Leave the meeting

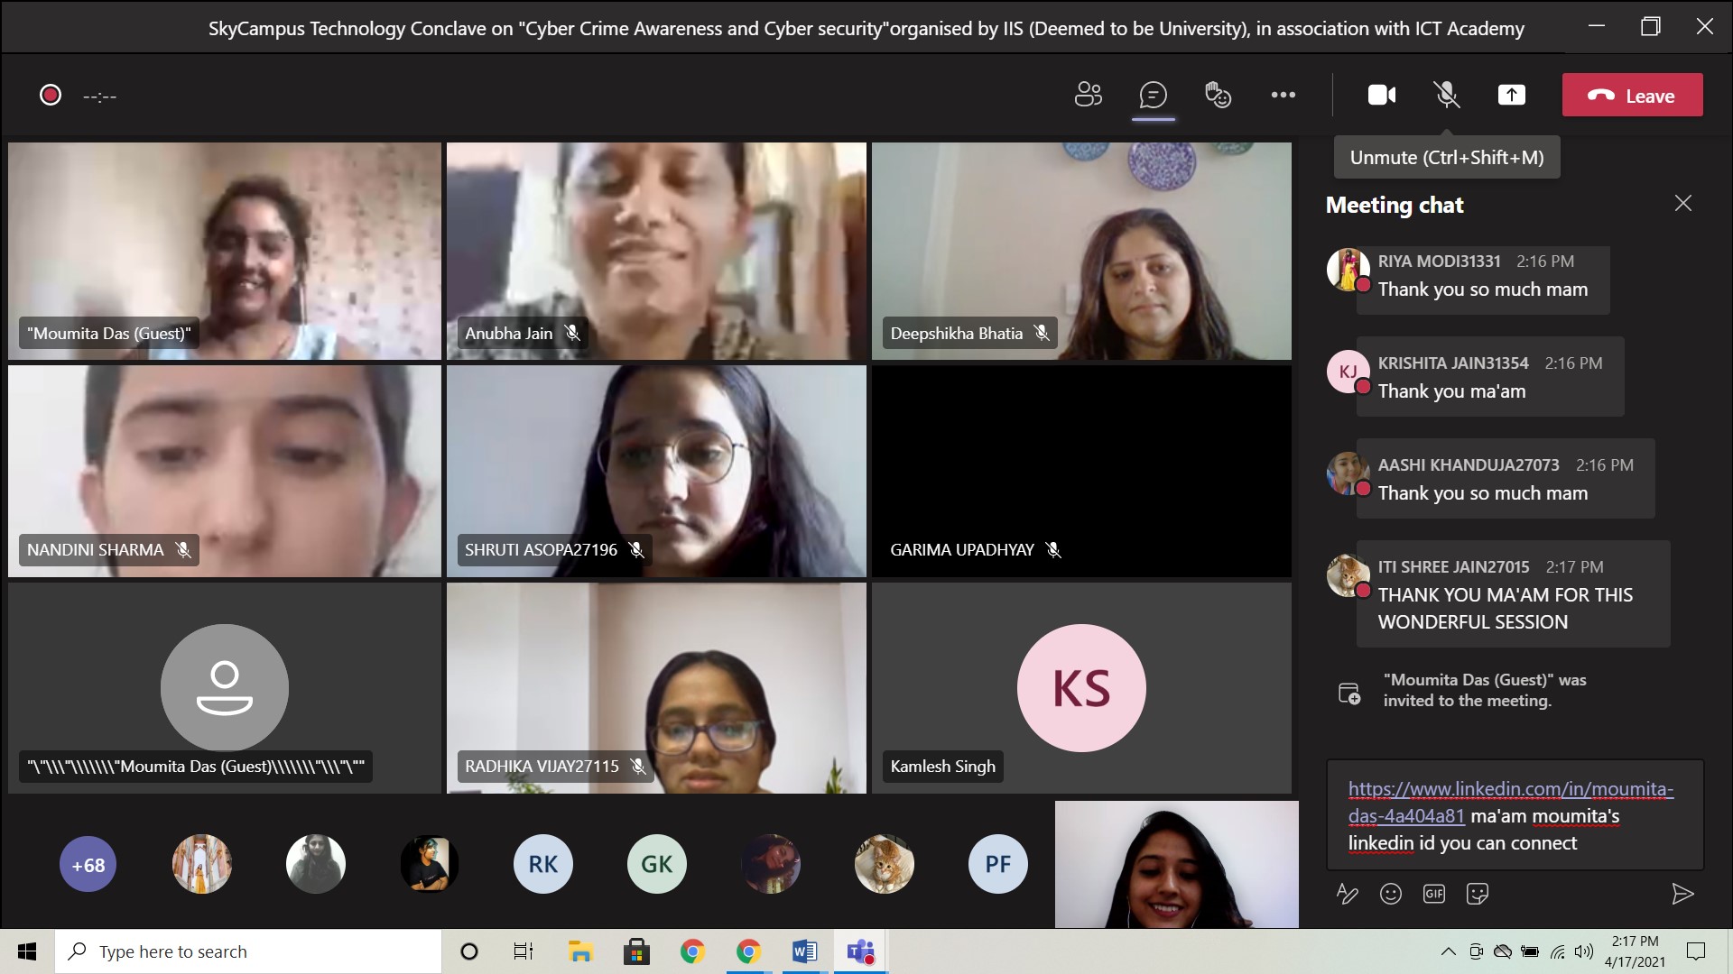point(1632,95)
